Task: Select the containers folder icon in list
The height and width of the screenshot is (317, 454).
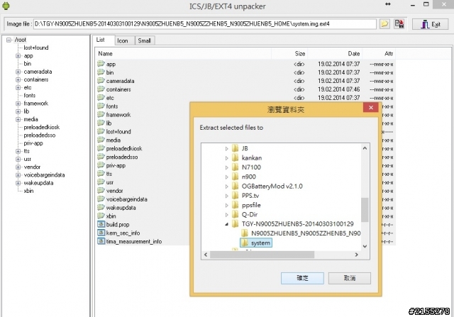Action: point(101,89)
